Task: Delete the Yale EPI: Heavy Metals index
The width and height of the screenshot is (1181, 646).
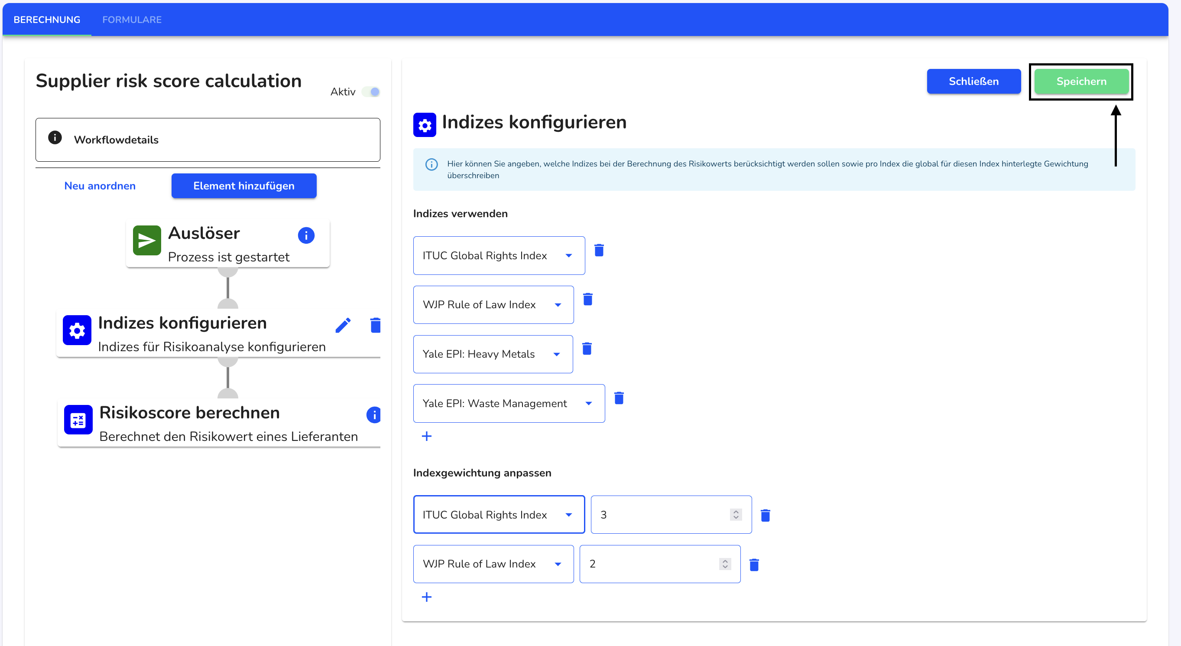Action: pos(587,349)
